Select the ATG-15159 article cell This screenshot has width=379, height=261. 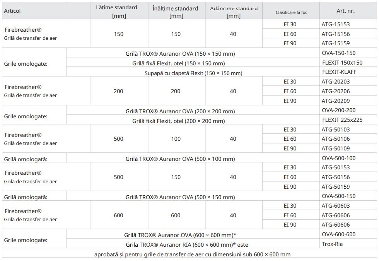click(335, 43)
